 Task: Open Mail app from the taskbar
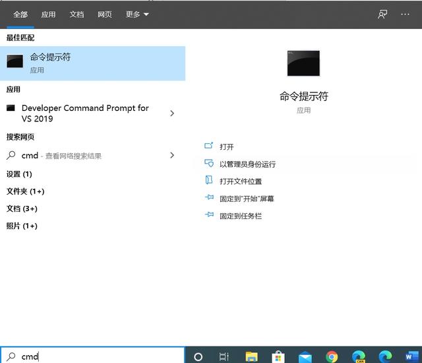305,357
